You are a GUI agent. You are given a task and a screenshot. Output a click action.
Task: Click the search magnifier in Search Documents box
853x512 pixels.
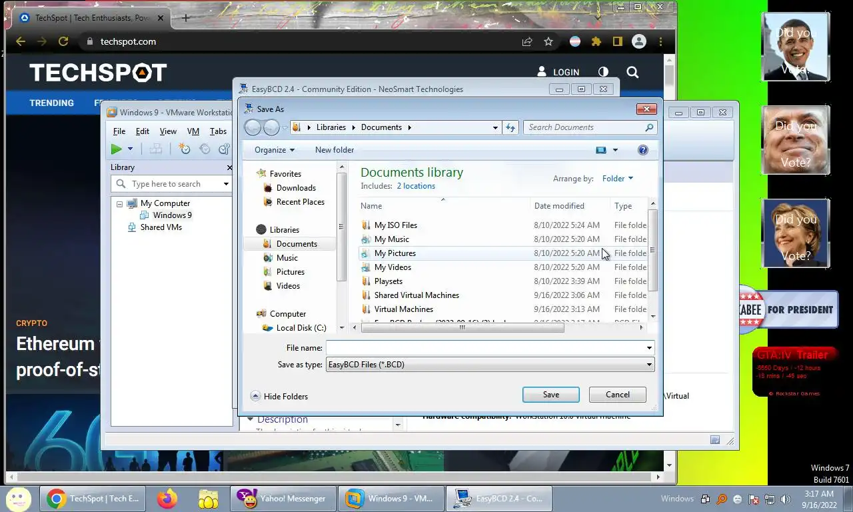pos(649,127)
